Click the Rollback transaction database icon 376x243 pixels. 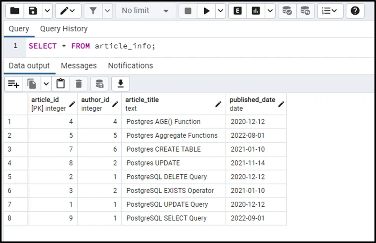coord(305,11)
